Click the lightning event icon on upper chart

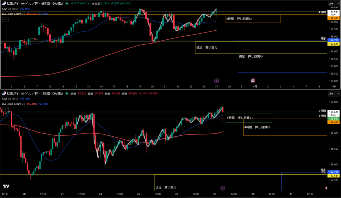pyautogui.click(x=216, y=80)
